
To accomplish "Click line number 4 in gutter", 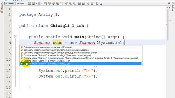I will click(9, 26).
